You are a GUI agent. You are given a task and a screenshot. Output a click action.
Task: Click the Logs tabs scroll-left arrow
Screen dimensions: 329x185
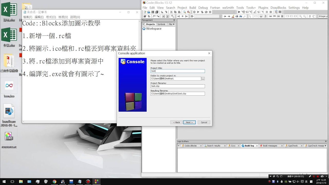point(179,146)
